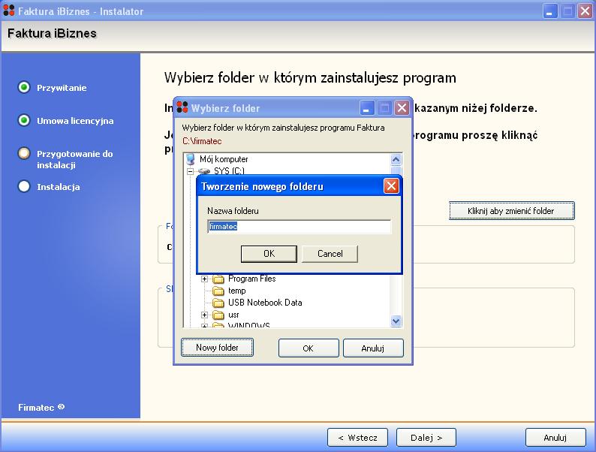
Task: Click the usr folder icon
Action: click(218, 315)
